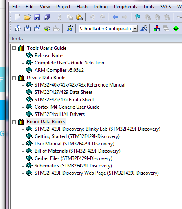182x209 pixels.
Task: Open Schematics (STM32F429I-Discovery)
Action: 73,166
